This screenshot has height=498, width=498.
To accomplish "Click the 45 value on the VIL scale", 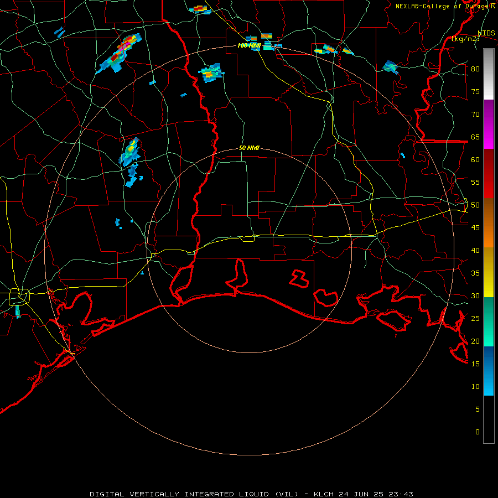I will click(x=475, y=228).
